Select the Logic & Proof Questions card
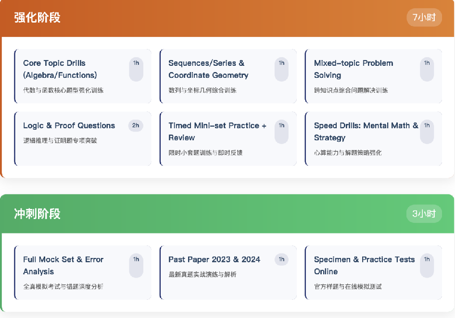 (x=72, y=138)
